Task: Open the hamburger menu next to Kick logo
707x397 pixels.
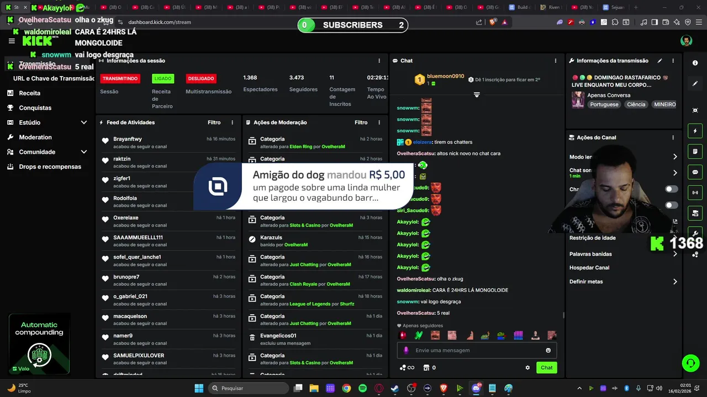Action: tap(12, 41)
